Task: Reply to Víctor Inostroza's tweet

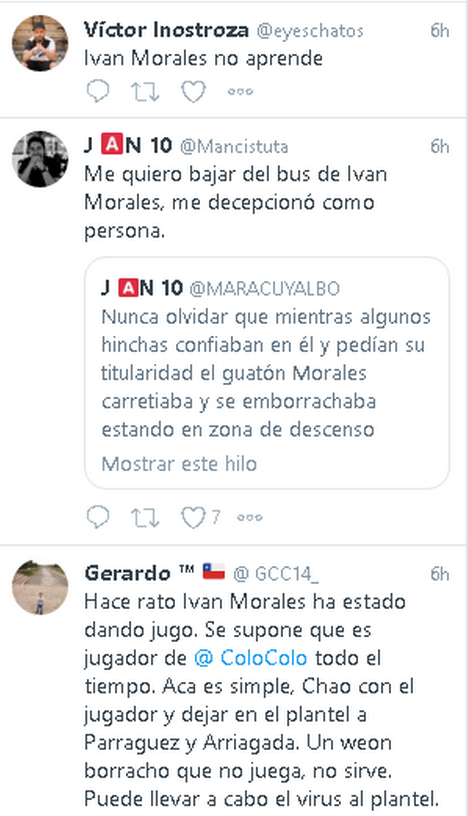Action: coord(98,91)
